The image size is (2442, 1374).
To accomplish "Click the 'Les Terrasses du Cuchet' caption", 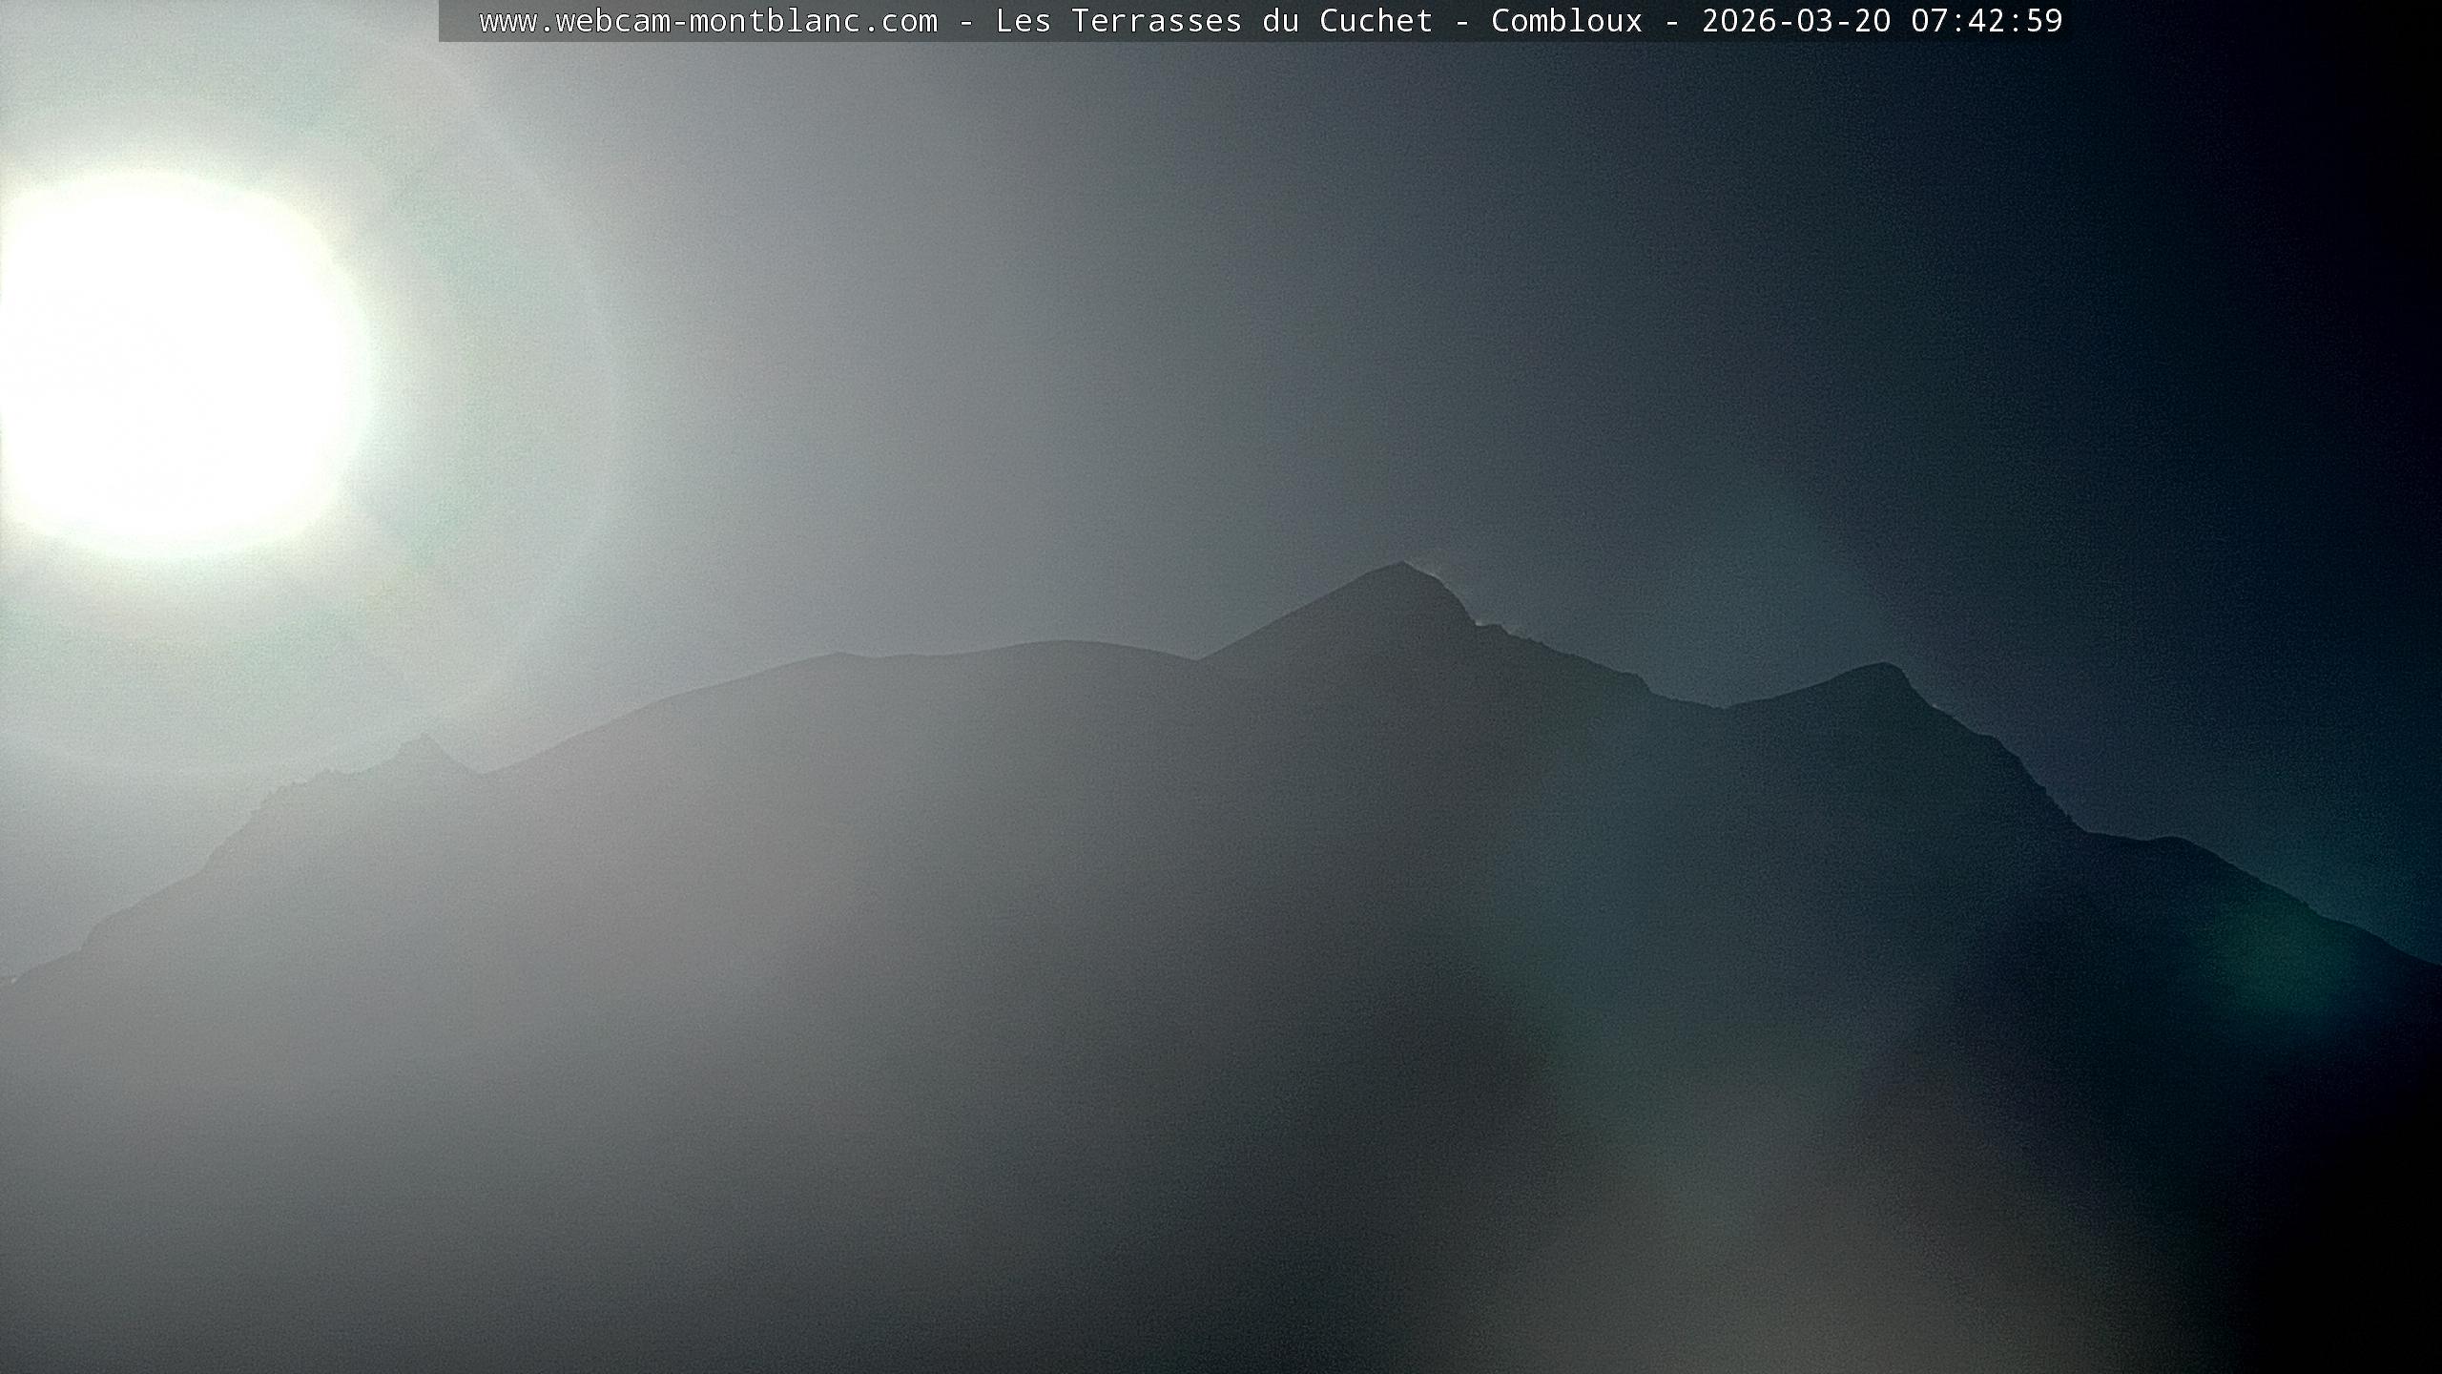I will (1213, 21).
